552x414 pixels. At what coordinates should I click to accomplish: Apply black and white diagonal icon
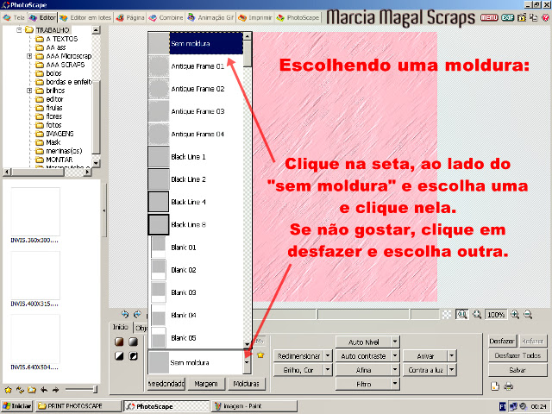(x=119, y=356)
